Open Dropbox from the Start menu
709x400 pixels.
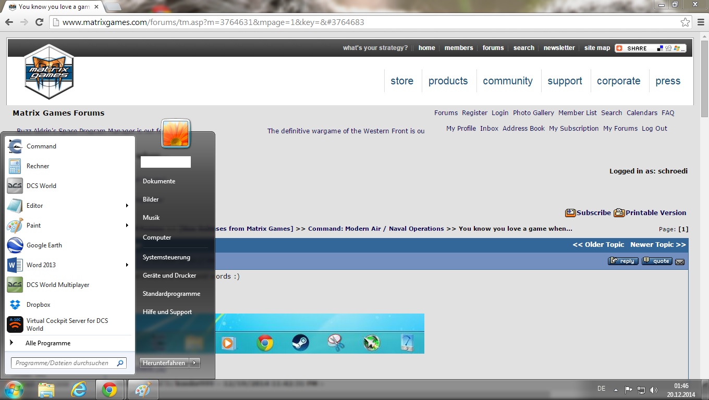(x=70, y=305)
